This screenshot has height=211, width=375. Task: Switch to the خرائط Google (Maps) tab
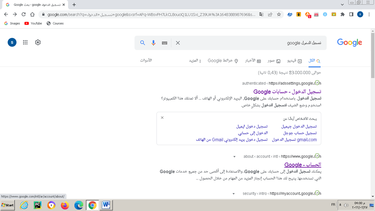pyautogui.click(x=223, y=61)
